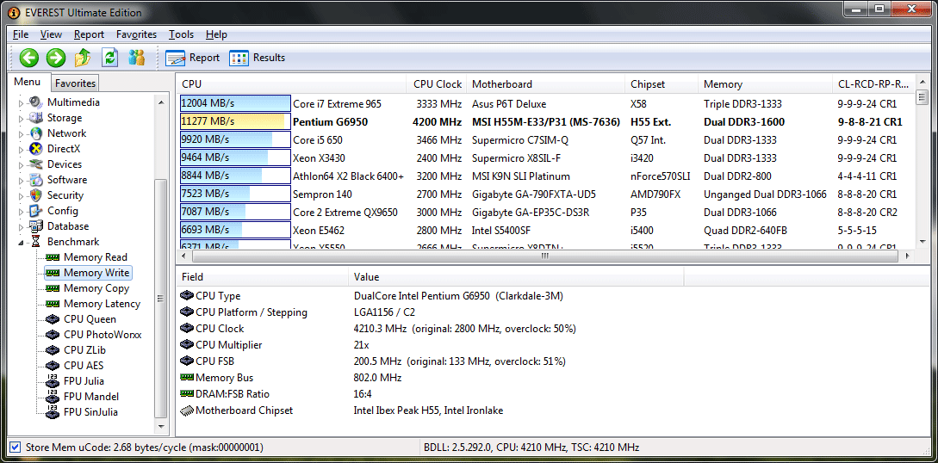
Task: Go up one level with folder arrow icon
Action: pos(83,58)
